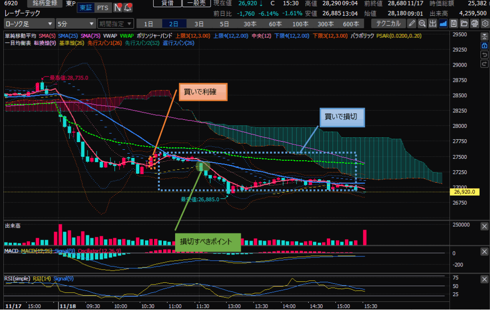Click the undo arrow icon beside chart
The width and height of the screenshot is (490, 310).
pos(484,54)
